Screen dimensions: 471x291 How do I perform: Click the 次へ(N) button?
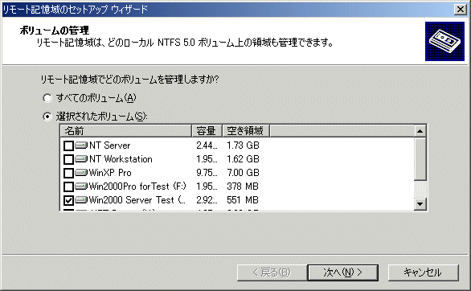[x=342, y=273]
